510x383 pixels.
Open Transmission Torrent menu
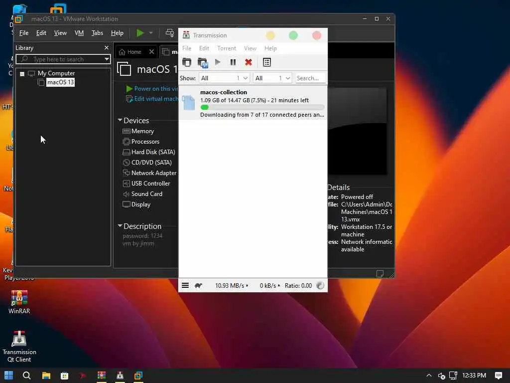point(227,48)
